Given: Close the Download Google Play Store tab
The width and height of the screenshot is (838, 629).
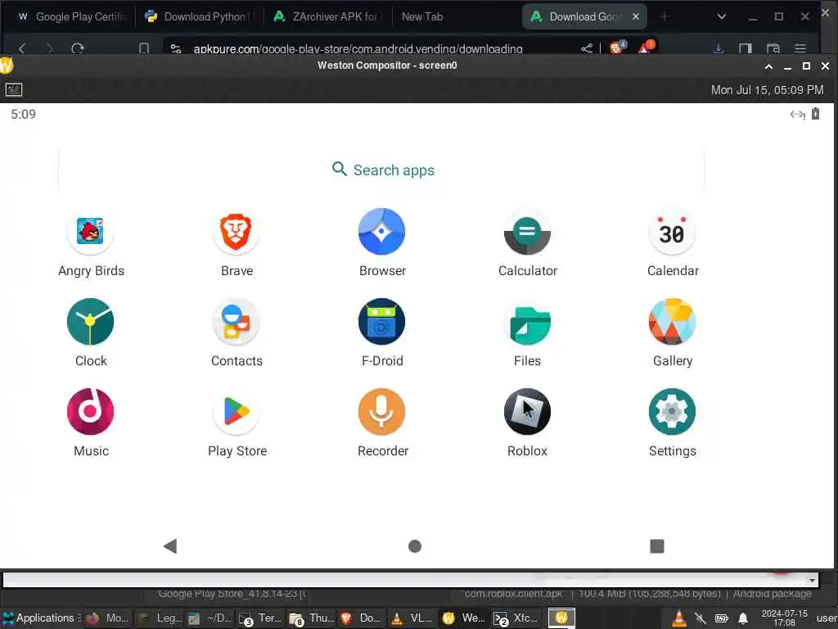Looking at the screenshot, I should point(635,16).
